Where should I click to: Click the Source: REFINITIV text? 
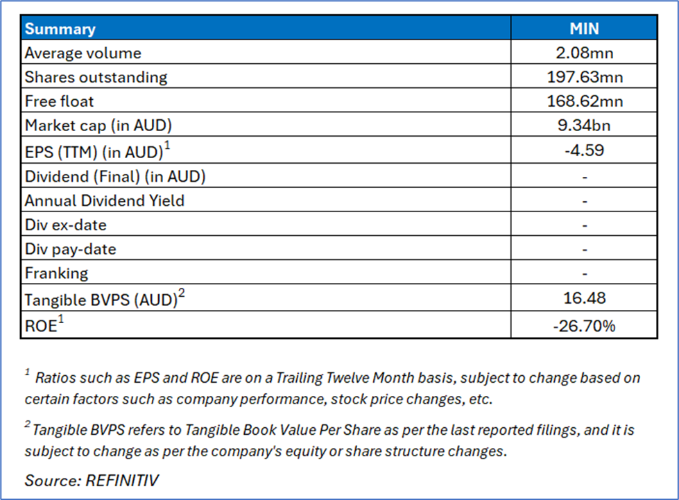click(92, 479)
